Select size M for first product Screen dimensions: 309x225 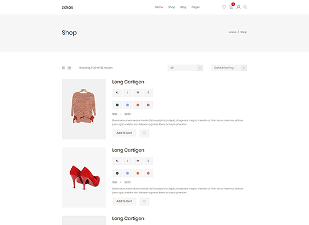138,93
